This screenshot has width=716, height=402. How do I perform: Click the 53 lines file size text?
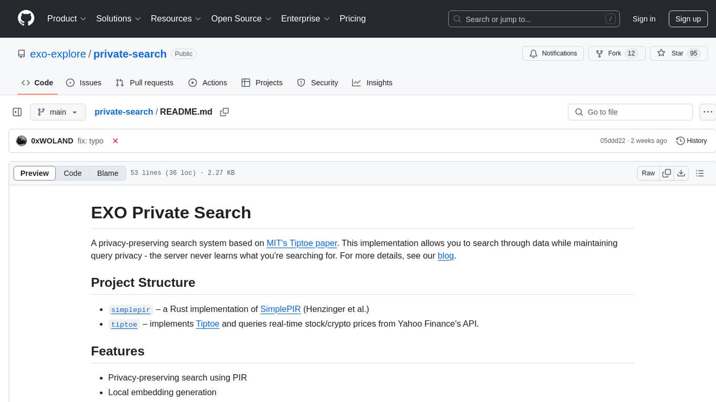(x=182, y=173)
